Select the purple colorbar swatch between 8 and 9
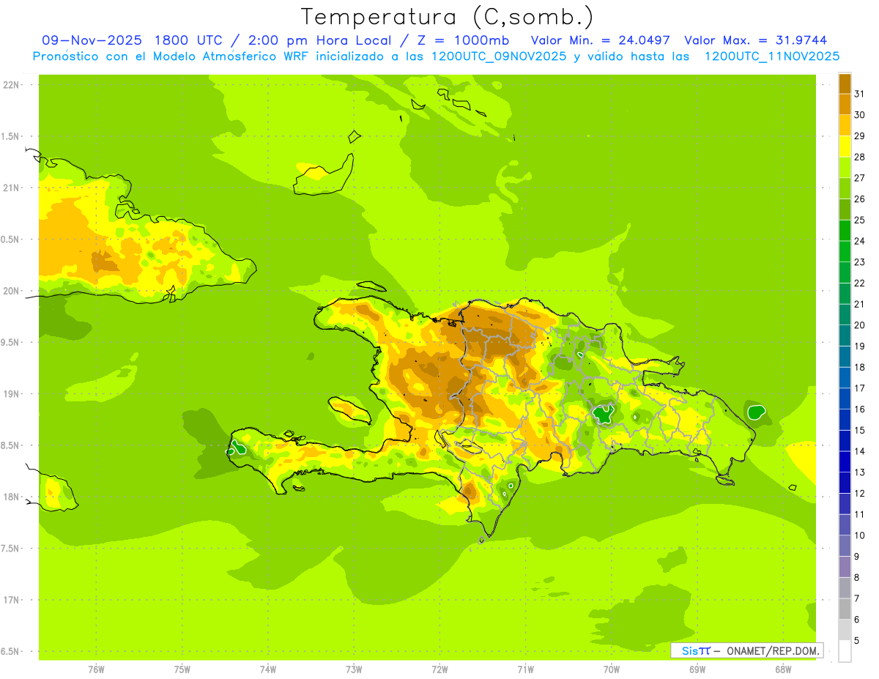Image resolution: width=879 pixels, height=679 pixels. (845, 567)
